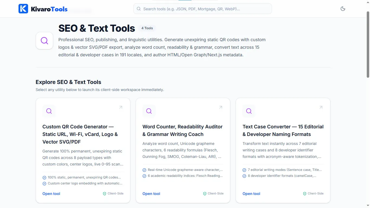The width and height of the screenshot is (370, 208).
Task: Click checkmark beside '7 editorial writing modes'
Action: point(245,170)
